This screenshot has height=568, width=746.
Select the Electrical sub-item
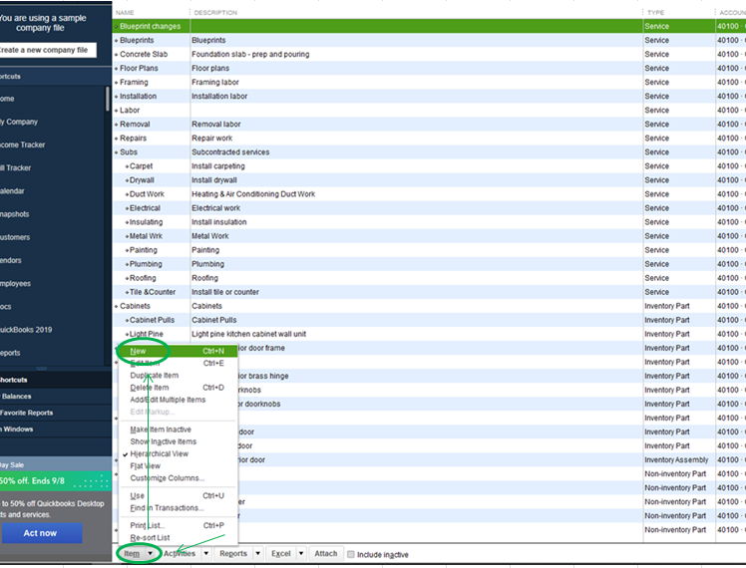click(x=145, y=208)
